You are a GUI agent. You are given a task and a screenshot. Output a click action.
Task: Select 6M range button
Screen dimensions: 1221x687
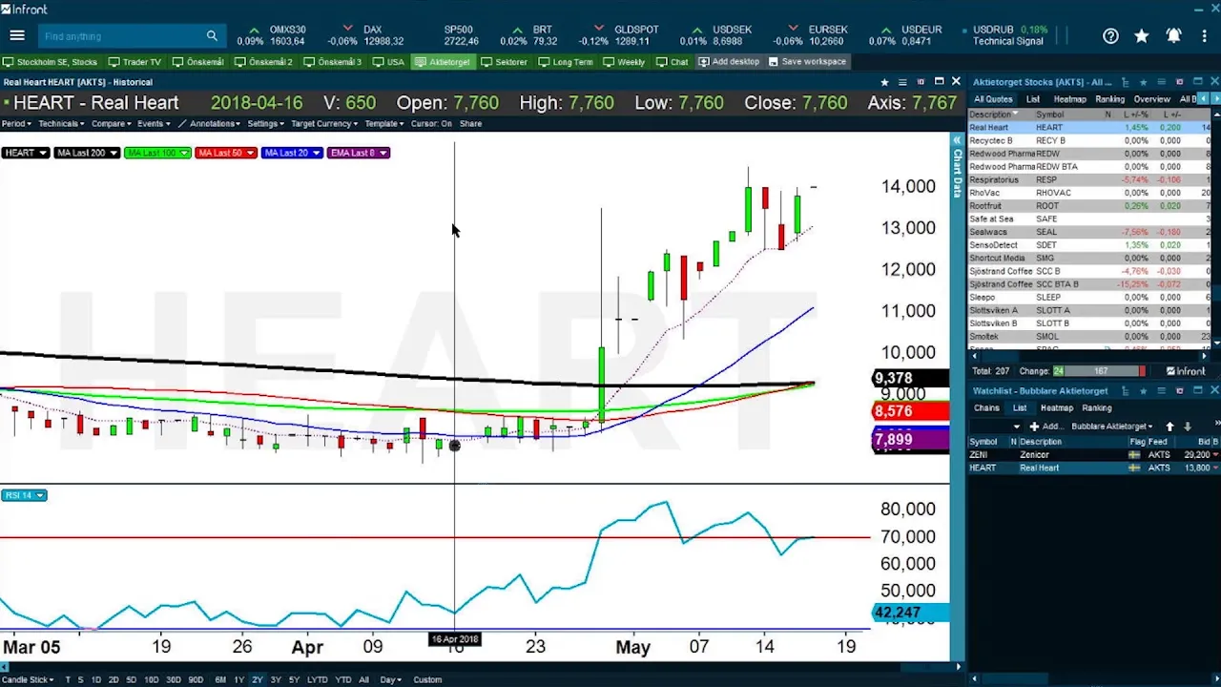tap(220, 680)
